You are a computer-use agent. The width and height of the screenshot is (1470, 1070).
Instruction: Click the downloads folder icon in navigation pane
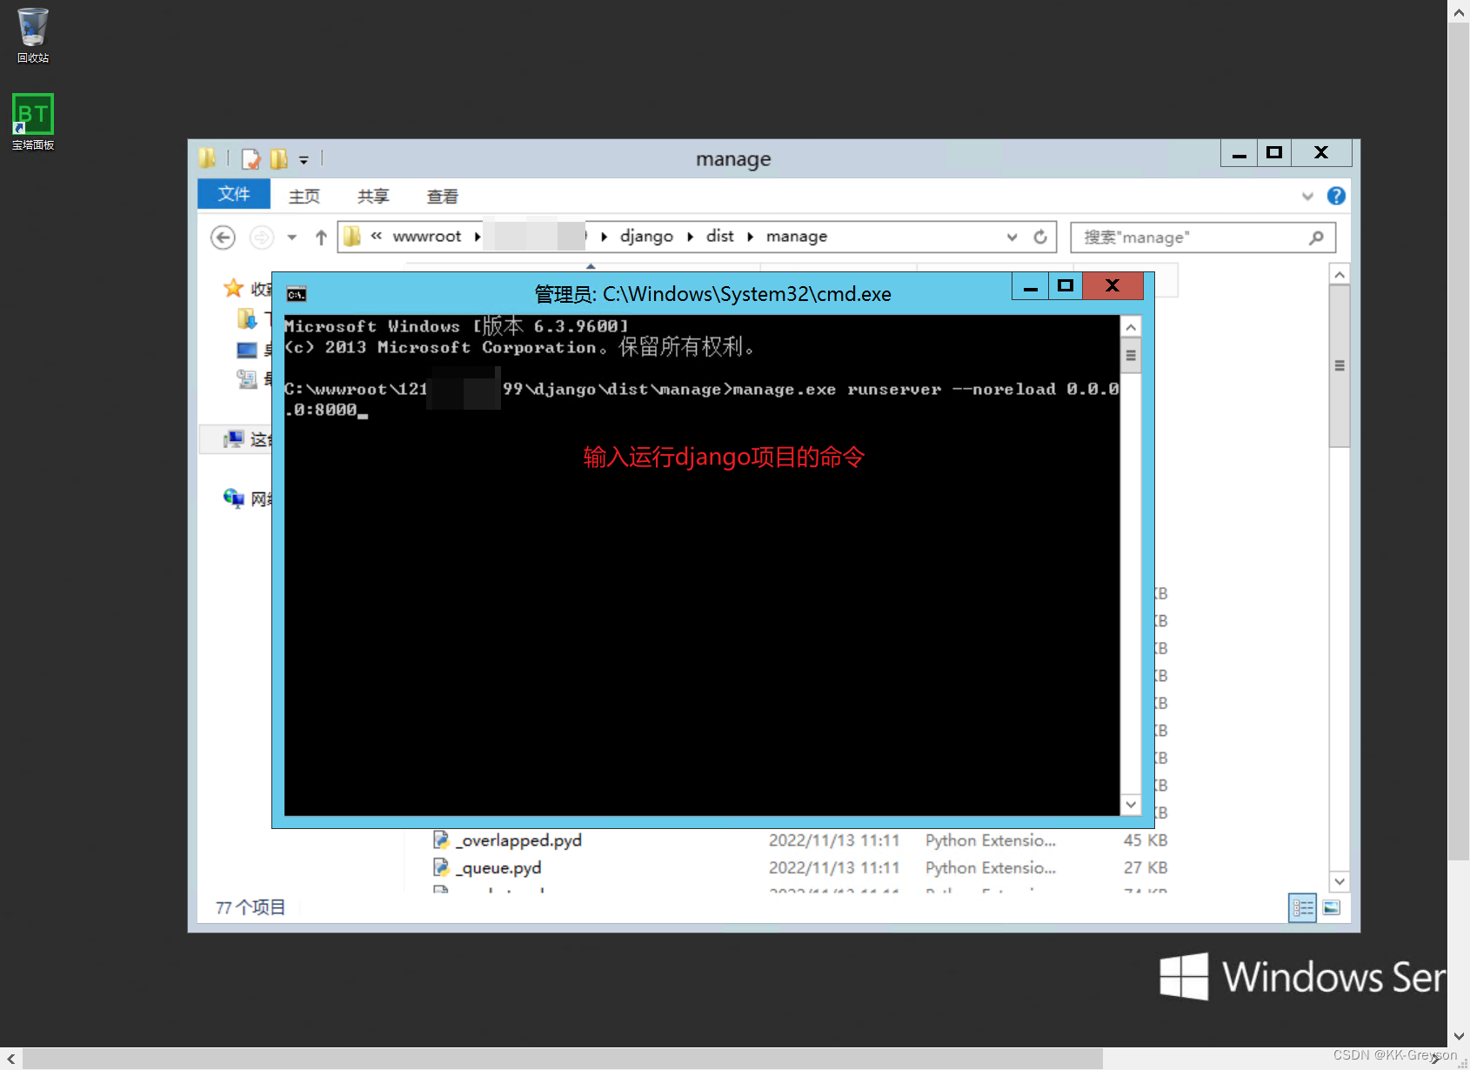click(247, 319)
